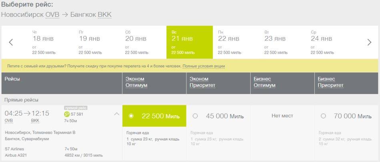Screen dimensions: 380x162
Task: Choose the Wednesday 24 Jan date tab
Action: coord(329,42)
